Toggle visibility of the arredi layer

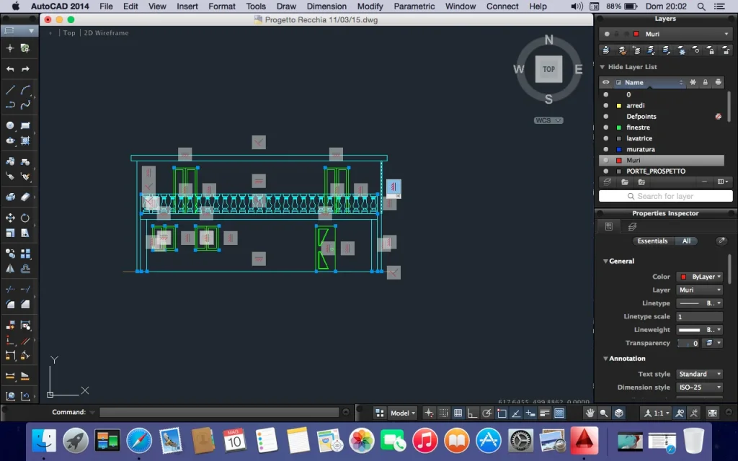point(605,106)
